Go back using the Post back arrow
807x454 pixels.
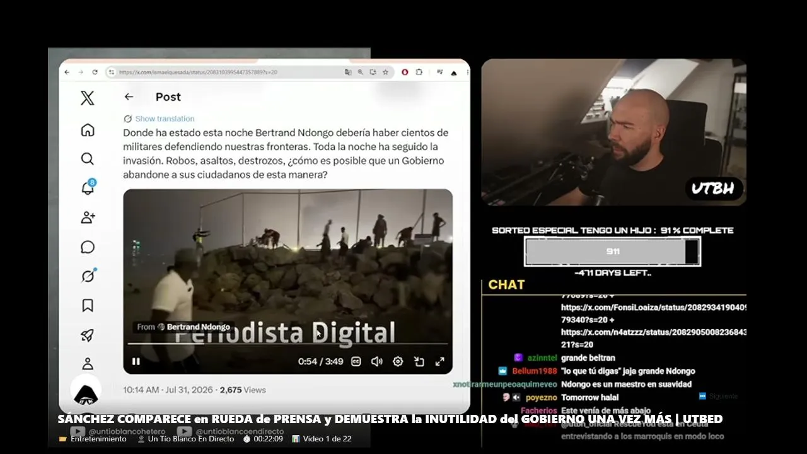[x=129, y=96]
